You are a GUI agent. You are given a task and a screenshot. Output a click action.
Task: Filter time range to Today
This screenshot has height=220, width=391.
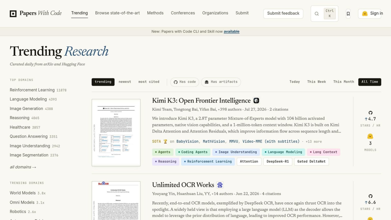(295, 82)
